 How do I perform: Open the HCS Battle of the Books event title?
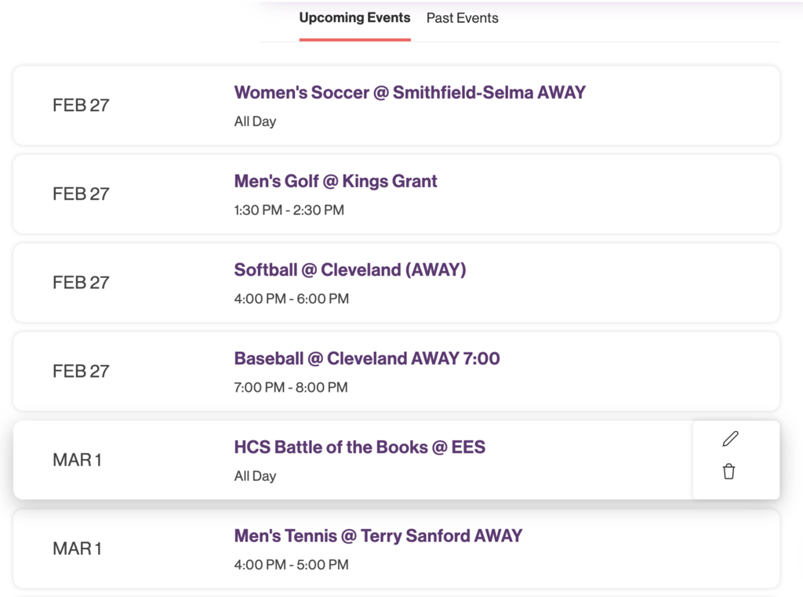[359, 447]
